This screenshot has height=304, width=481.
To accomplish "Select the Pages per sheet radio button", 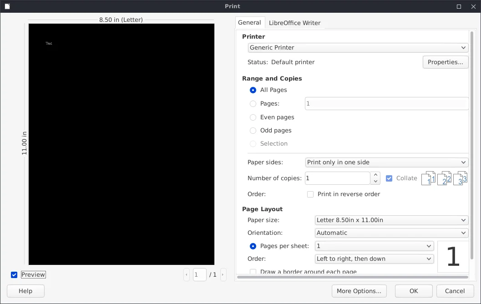I will click(x=253, y=246).
